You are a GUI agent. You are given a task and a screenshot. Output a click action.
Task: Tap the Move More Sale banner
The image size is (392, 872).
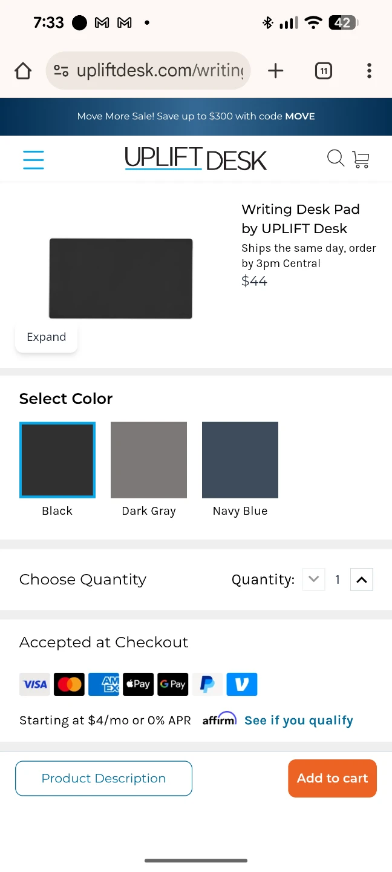tap(196, 116)
